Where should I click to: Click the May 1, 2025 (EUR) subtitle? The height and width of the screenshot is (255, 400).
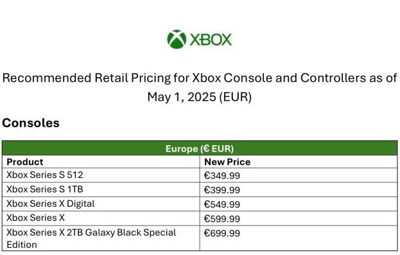200,97
